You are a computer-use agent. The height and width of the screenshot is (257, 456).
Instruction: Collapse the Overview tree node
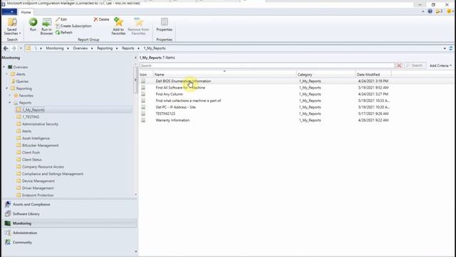coord(4,67)
